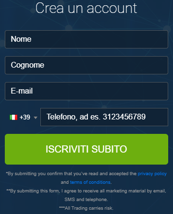
Task: Submit with the ISCRIVITI SUBITO button
Action: (x=86, y=149)
